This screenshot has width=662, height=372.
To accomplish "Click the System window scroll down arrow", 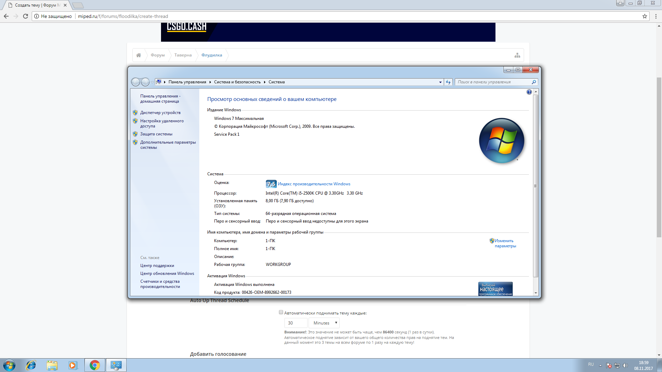I will point(535,293).
